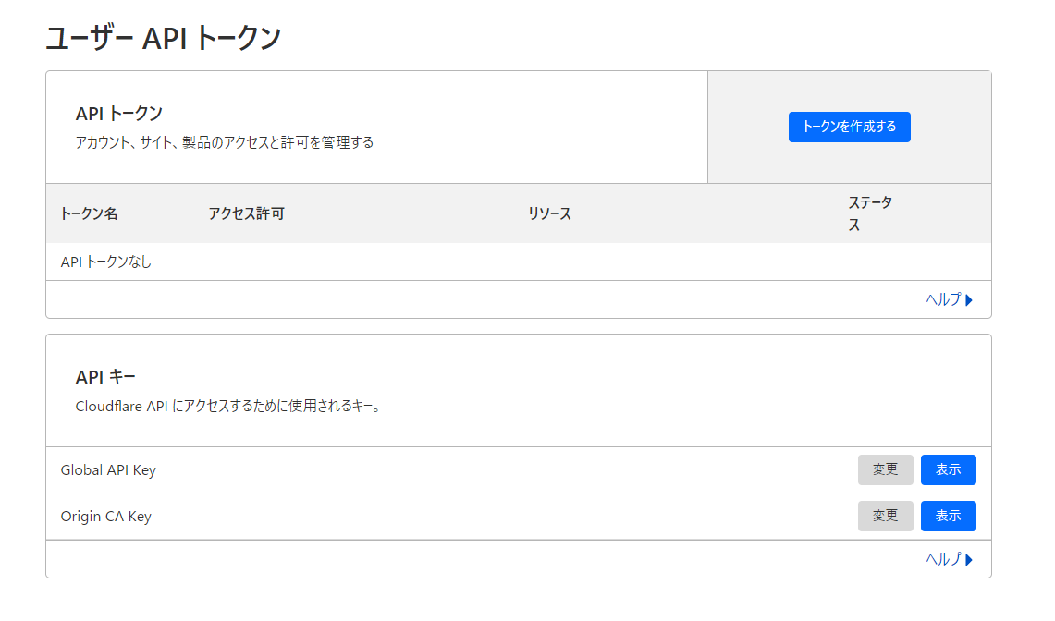Click the API キー section heading

pos(105,376)
